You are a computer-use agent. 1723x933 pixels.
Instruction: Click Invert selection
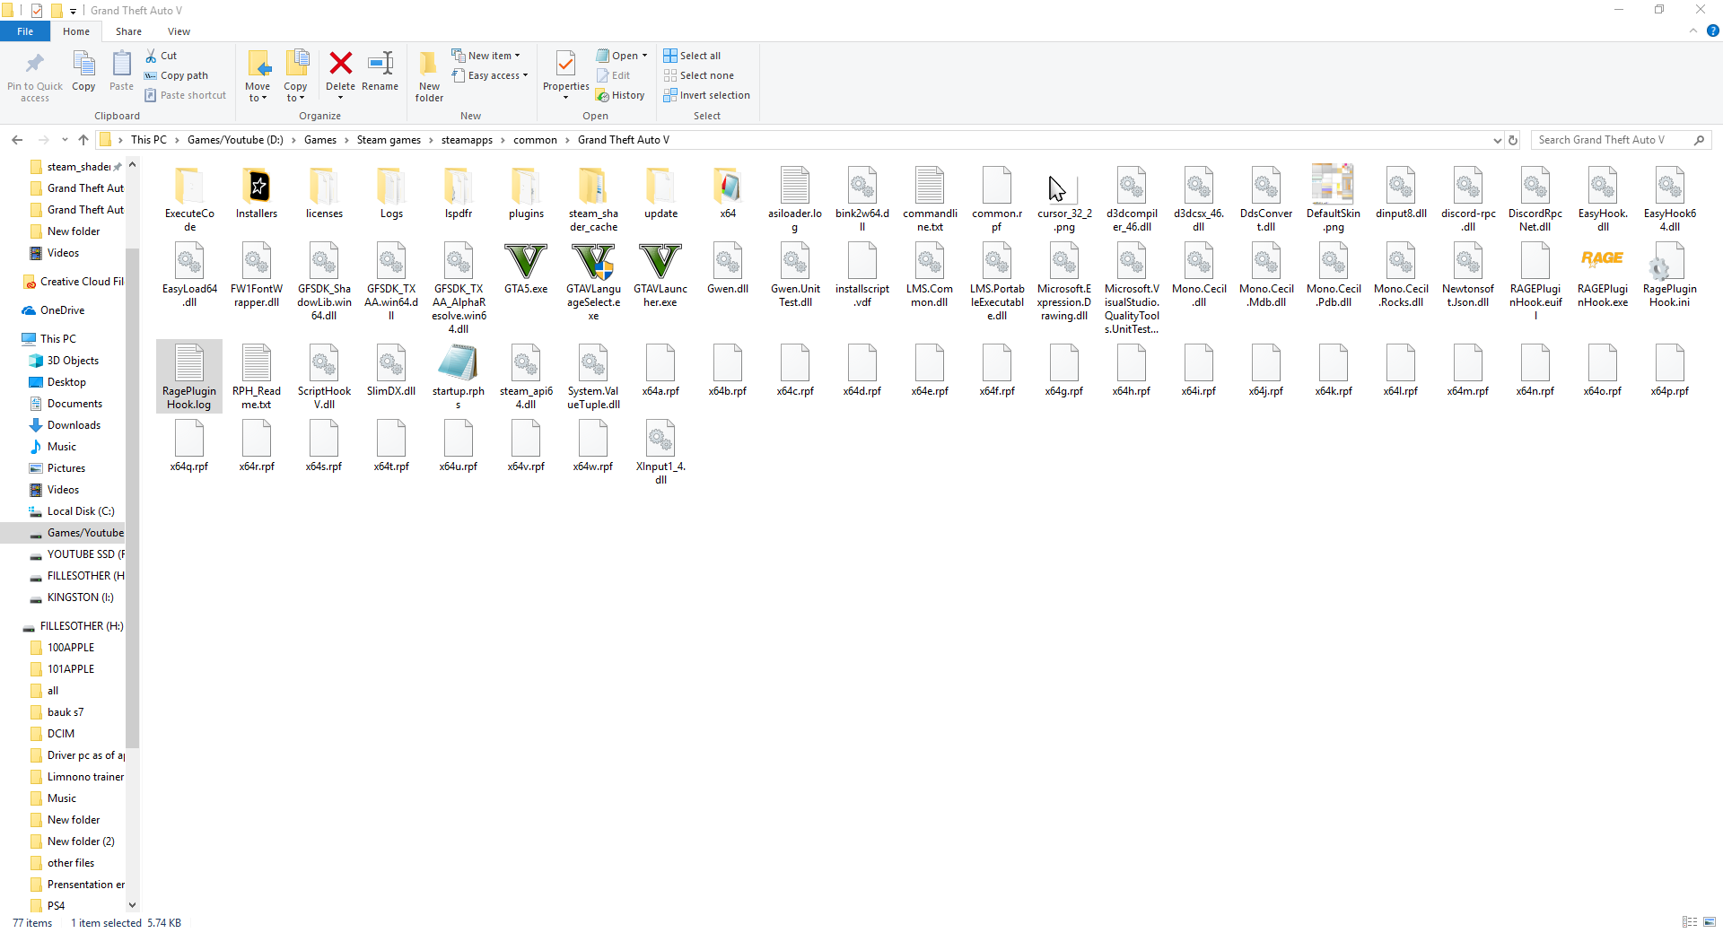(x=706, y=95)
